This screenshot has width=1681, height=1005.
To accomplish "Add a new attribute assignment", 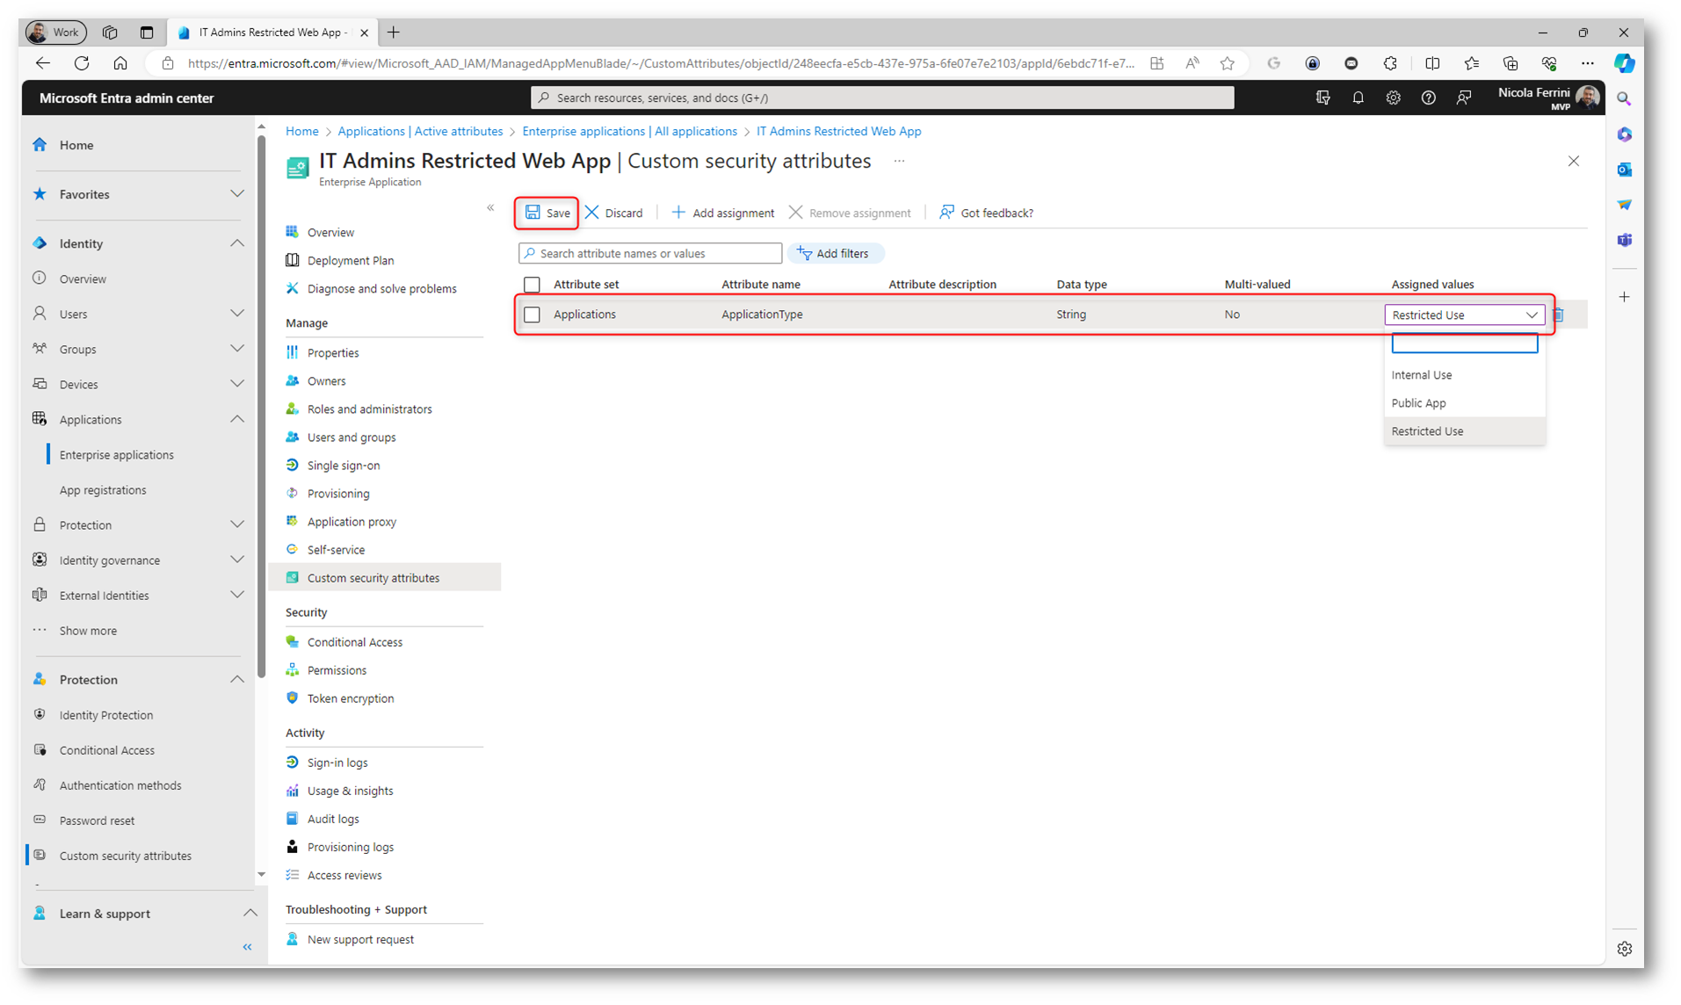I will [x=723, y=213].
